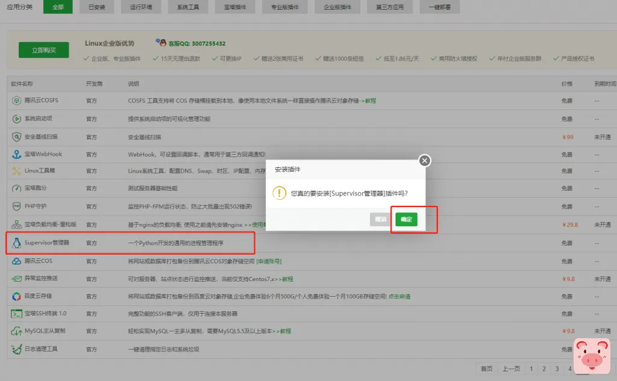The width and height of the screenshot is (617, 381).
Task: Click the 到期时间 column header
Action: (x=605, y=84)
